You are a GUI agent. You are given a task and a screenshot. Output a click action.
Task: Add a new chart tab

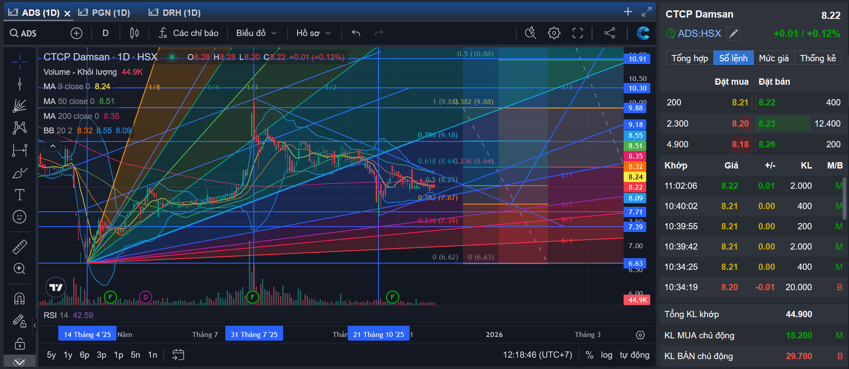pyautogui.click(x=628, y=12)
